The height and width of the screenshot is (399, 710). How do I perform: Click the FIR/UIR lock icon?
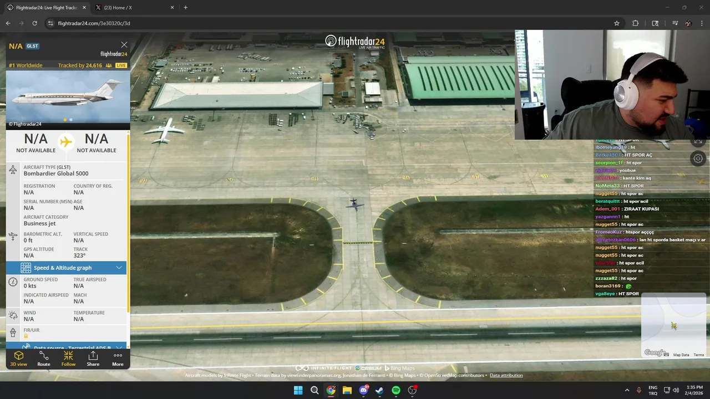pos(26,336)
